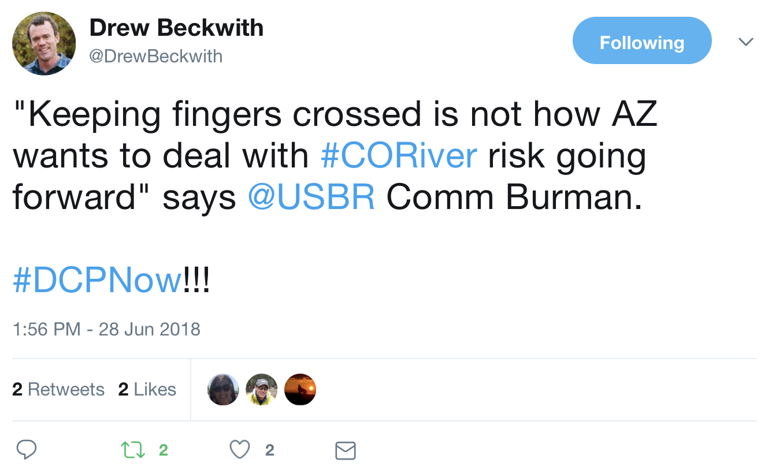Toggle the Following button

(x=641, y=42)
